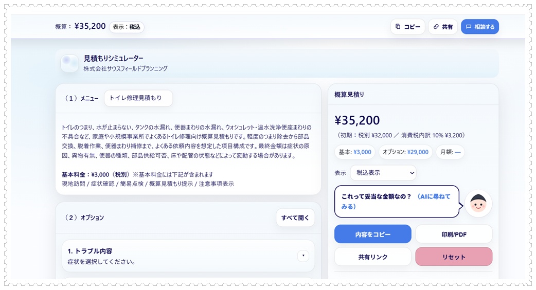The height and width of the screenshot is (290, 536).
Task: Click the chat icon on 相談する
Action: click(469, 27)
